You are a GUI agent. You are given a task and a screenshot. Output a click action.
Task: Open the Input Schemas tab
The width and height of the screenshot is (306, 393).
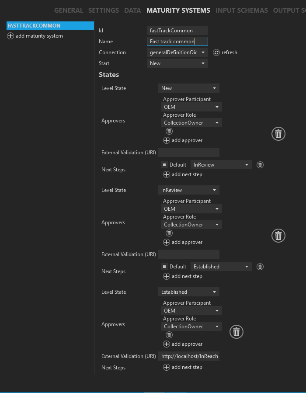[x=241, y=10]
